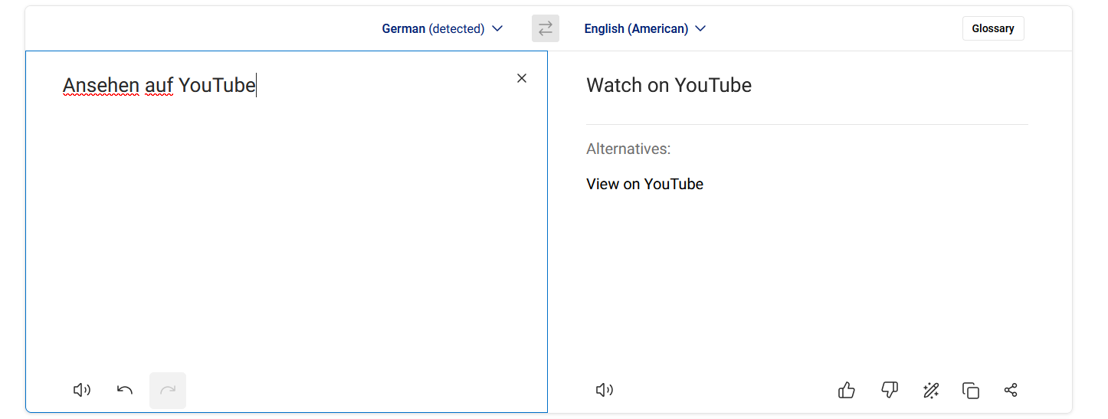Image resolution: width=1108 pixels, height=419 pixels.
Task: Redo edit in source box
Action: 168,391
